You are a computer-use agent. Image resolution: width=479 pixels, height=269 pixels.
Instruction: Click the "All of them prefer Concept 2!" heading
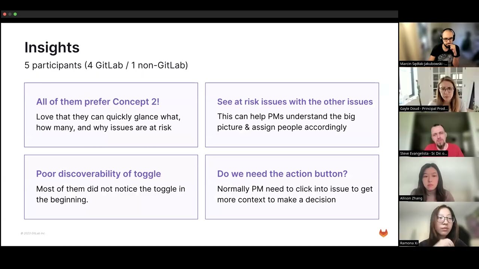point(98,102)
